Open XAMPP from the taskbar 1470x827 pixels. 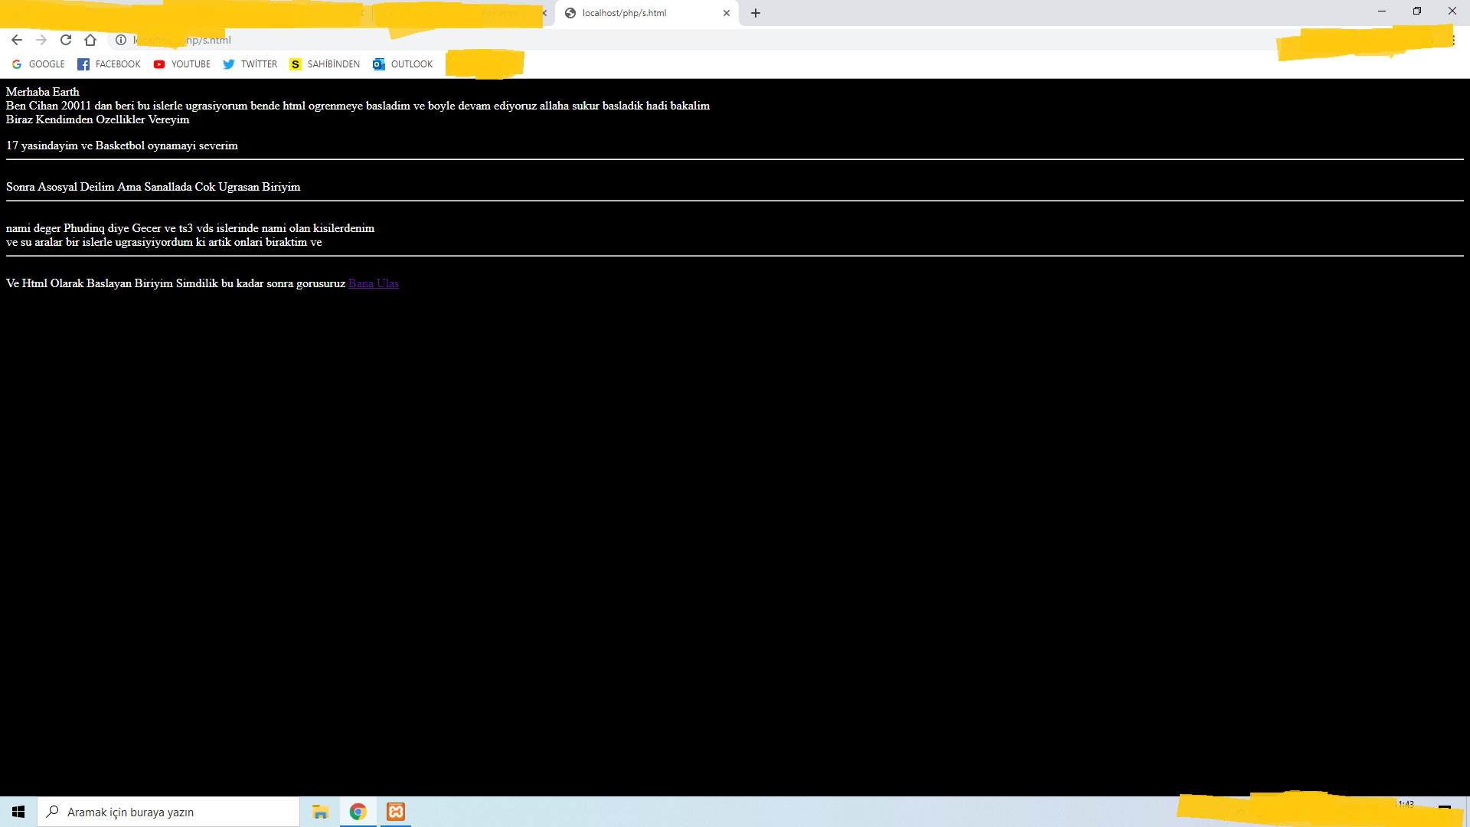point(395,812)
